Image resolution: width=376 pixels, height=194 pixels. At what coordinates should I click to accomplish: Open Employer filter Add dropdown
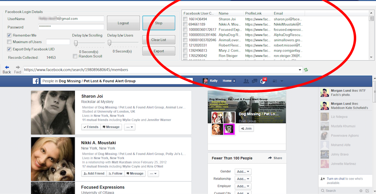coord(243,186)
